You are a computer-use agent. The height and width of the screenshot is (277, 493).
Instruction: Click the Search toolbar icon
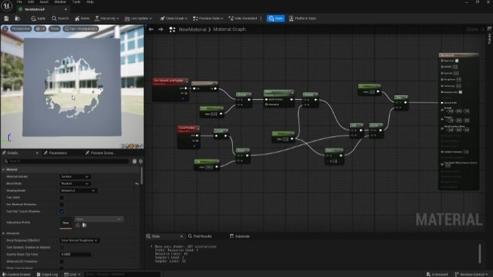60,18
